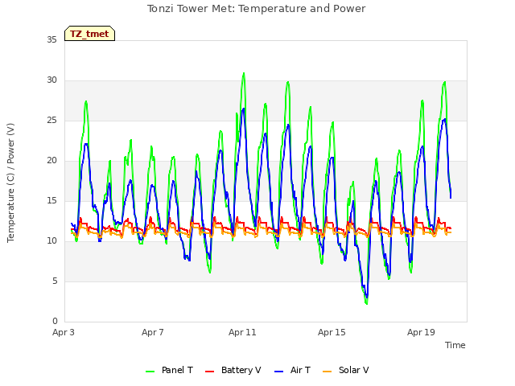Image resolution: width=515 pixels, height=386 pixels.
Task: Click the red Battery V legend swatch
Action: point(209,372)
